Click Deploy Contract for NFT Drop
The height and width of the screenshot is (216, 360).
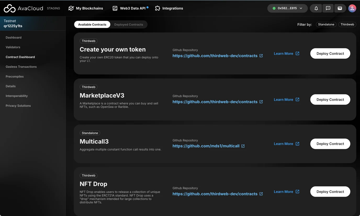pos(330,192)
